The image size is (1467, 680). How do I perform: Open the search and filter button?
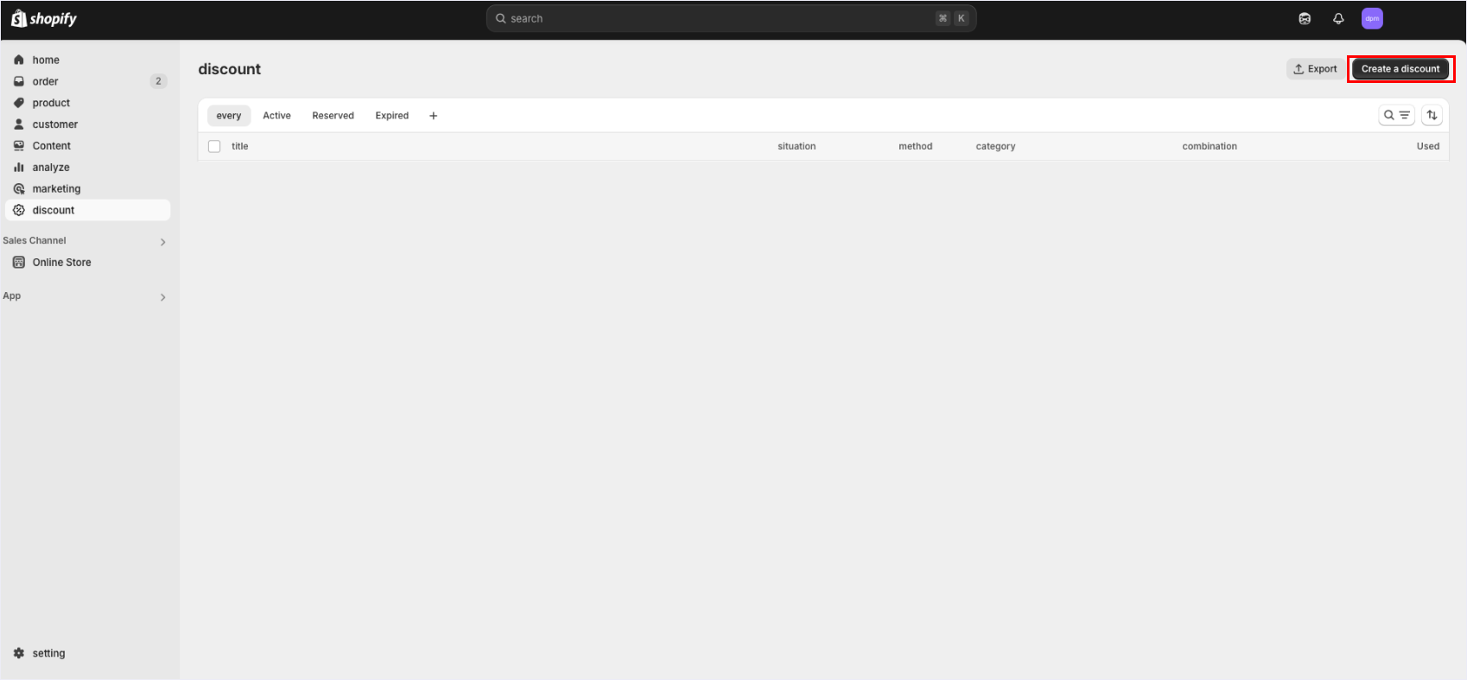(1396, 115)
